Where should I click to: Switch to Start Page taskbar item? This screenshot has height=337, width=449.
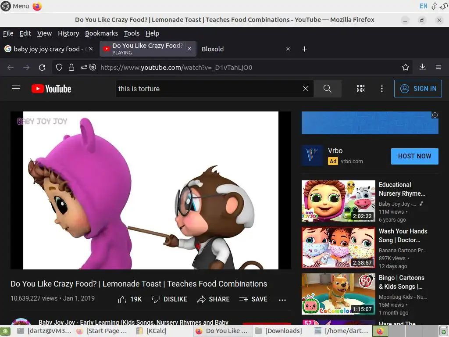click(102, 331)
